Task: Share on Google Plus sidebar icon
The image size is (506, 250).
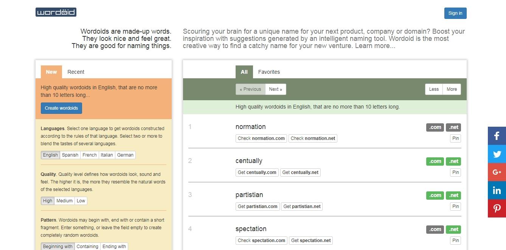Action: (497, 172)
